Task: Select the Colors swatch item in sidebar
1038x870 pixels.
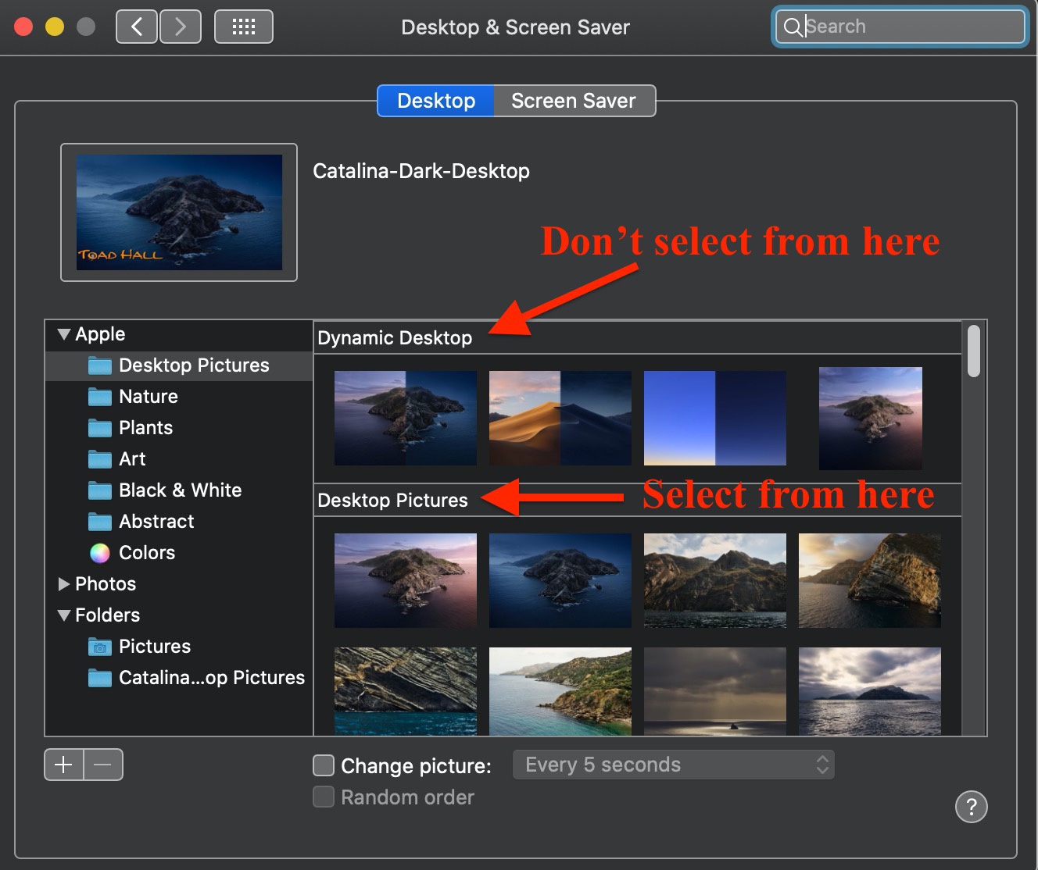Action: coord(147,552)
